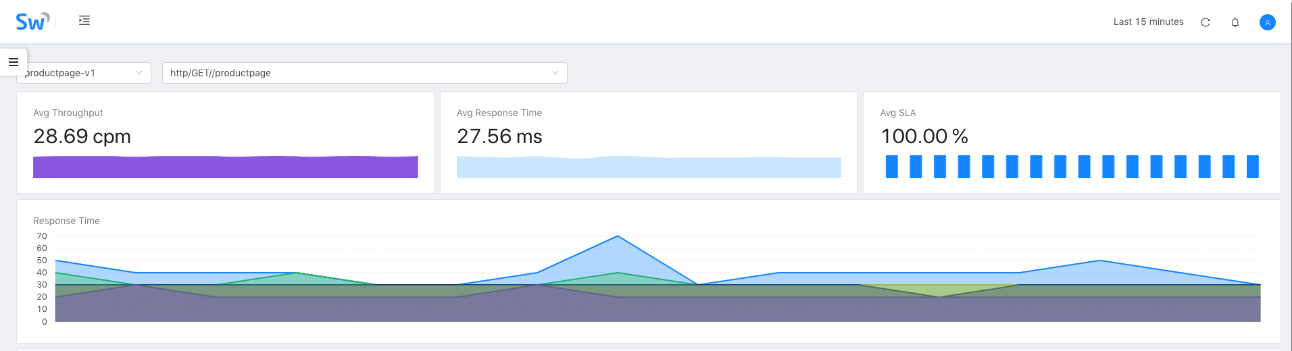Viewport: 1292px width, 351px height.
Task: Click the Avg Response Time light-blue chart
Action: click(x=648, y=167)
